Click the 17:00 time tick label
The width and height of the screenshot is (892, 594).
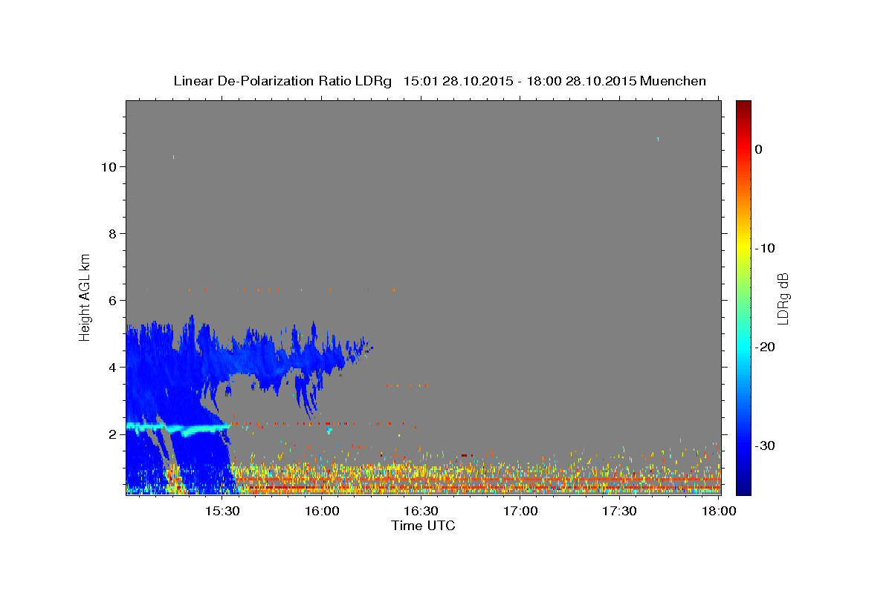pos(520,511)
